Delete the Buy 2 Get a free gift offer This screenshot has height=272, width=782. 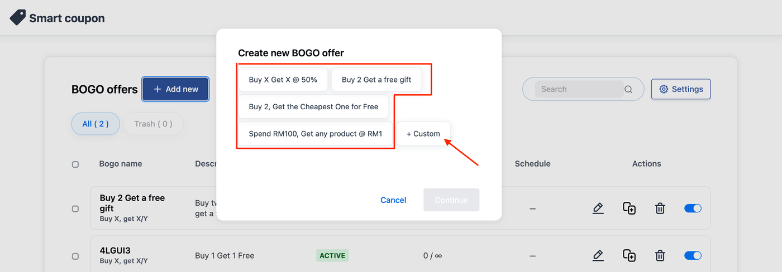tap(660, 208)
